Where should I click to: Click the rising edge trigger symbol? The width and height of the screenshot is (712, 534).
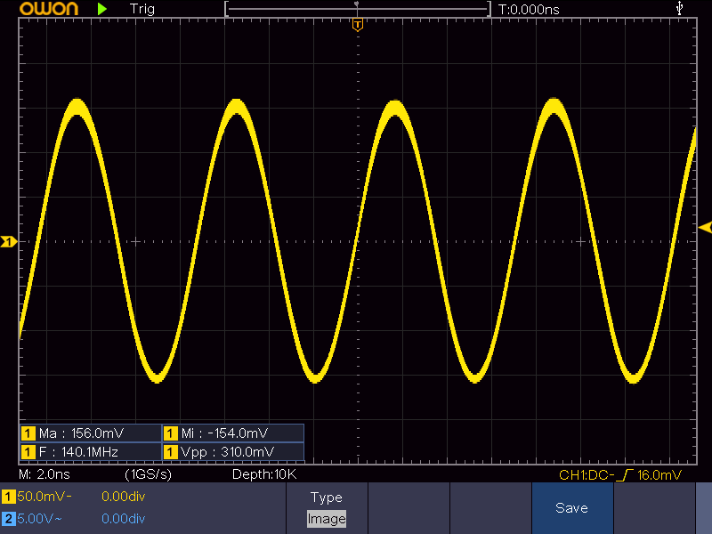(626, 475)
